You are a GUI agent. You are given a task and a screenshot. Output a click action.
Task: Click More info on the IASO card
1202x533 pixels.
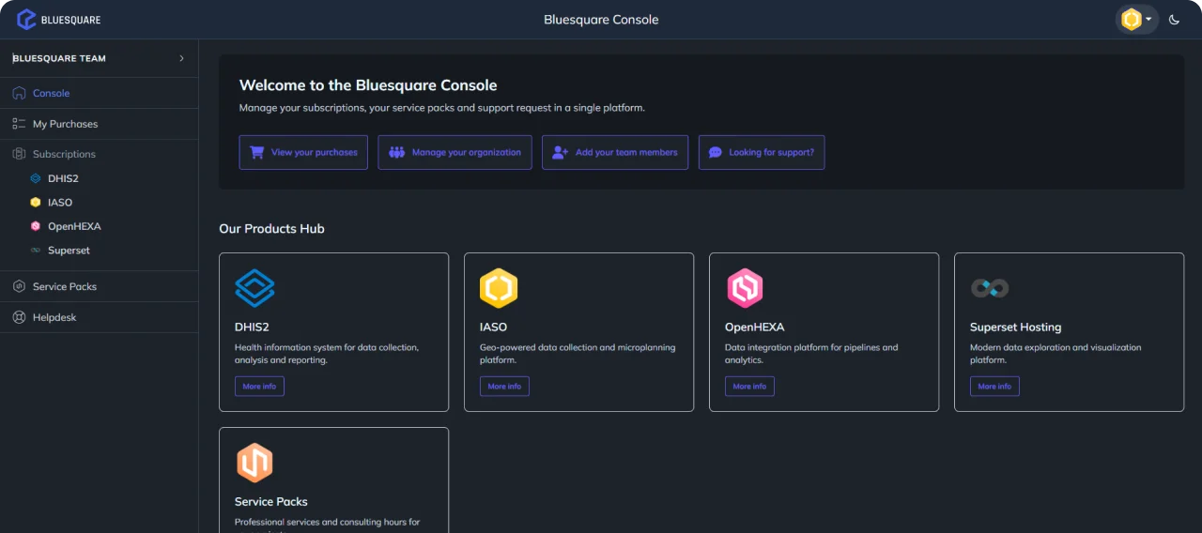(x=504, y=387)
